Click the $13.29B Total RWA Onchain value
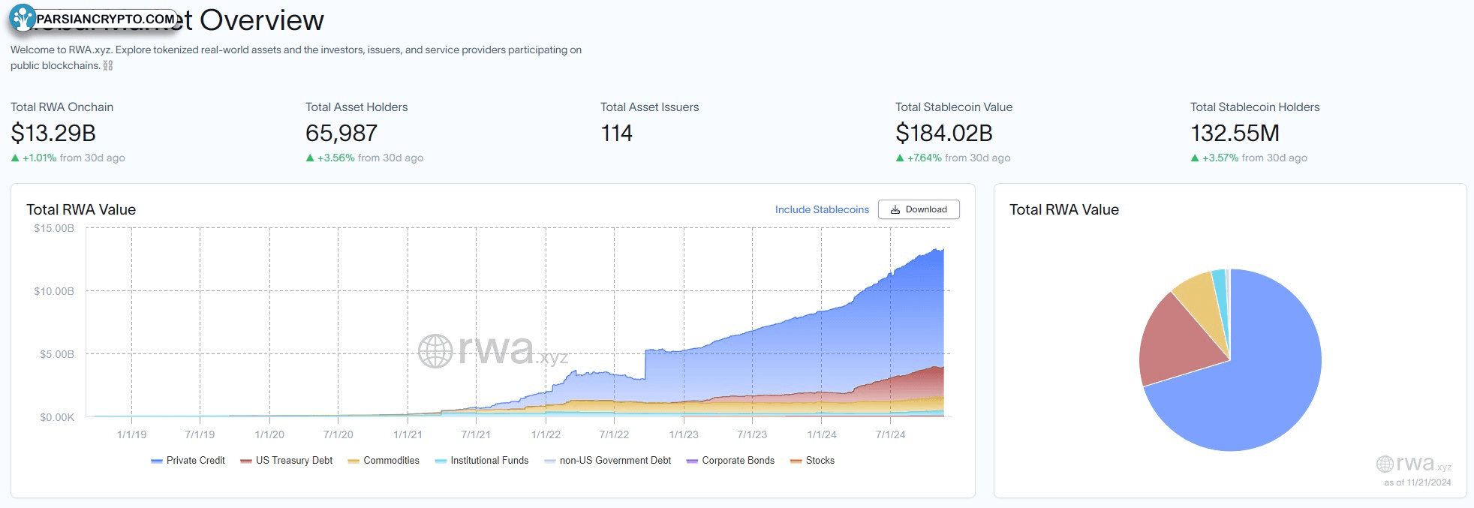1474x508 pixels. [x=53, y=134]
